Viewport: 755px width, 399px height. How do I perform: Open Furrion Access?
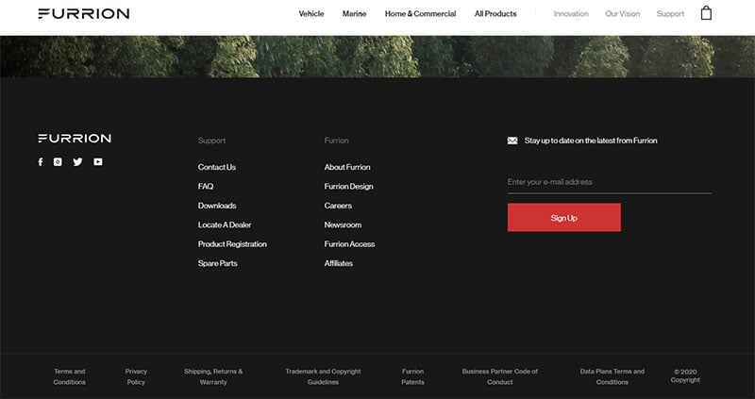tap(349, 244)
